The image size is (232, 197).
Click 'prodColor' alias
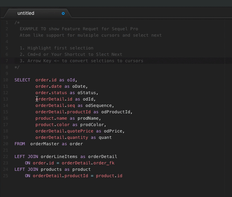pyautogui.click(x=92, y=125)
